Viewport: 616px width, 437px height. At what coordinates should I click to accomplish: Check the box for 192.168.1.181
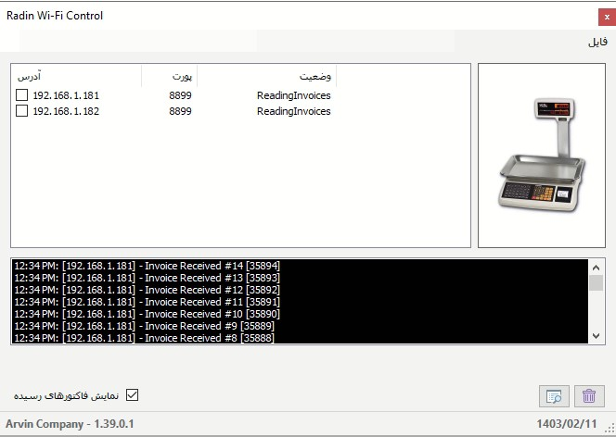pyautogui.click(x=21, y=94)
